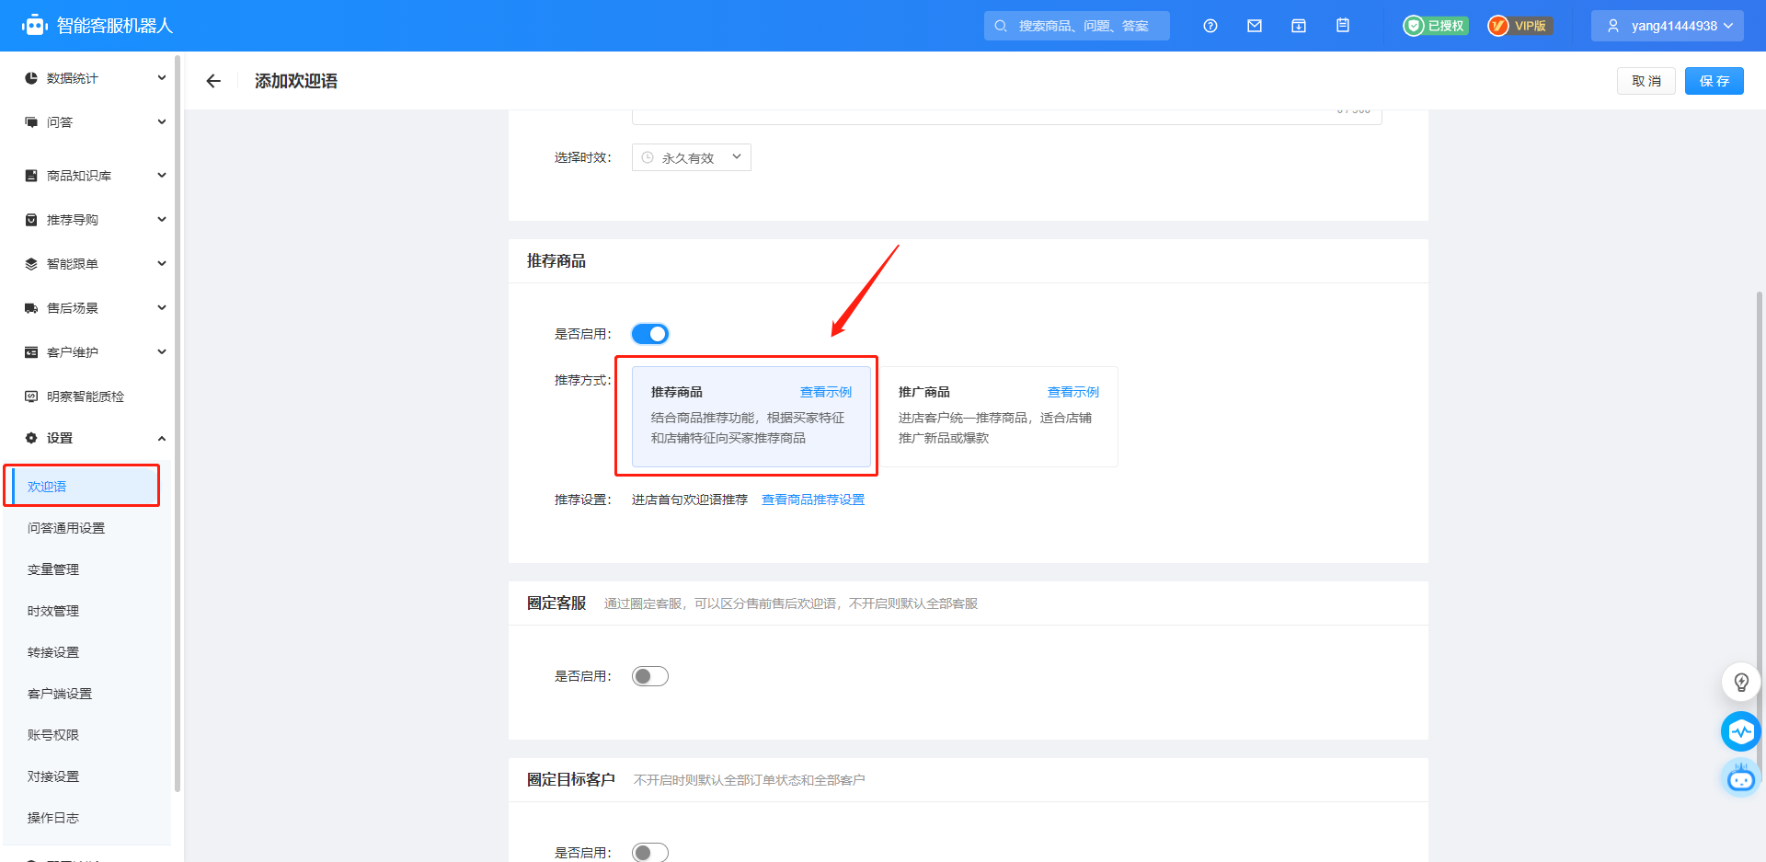Image resolution: width=1766 pixels, height=862 pixels.
Task: Open the 永久有效 validity dropdown
Action: (x=692, y=157)
